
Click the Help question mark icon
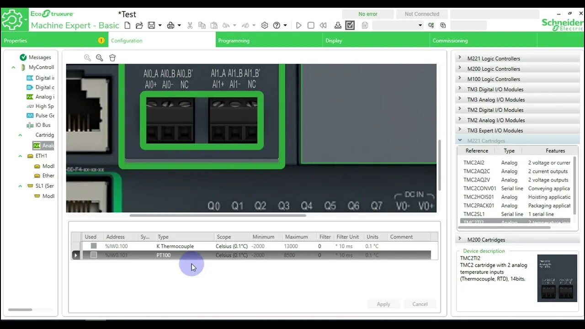277,26
